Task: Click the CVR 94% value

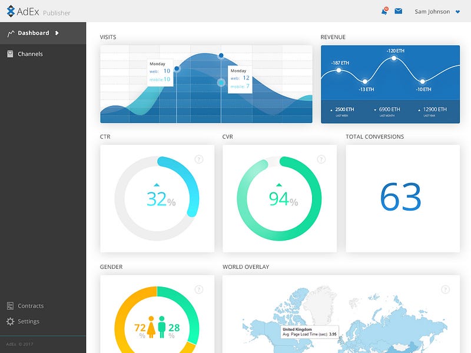Action: [283, 199]
